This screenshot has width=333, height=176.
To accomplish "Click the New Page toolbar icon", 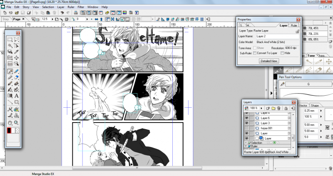I will 5,13.
